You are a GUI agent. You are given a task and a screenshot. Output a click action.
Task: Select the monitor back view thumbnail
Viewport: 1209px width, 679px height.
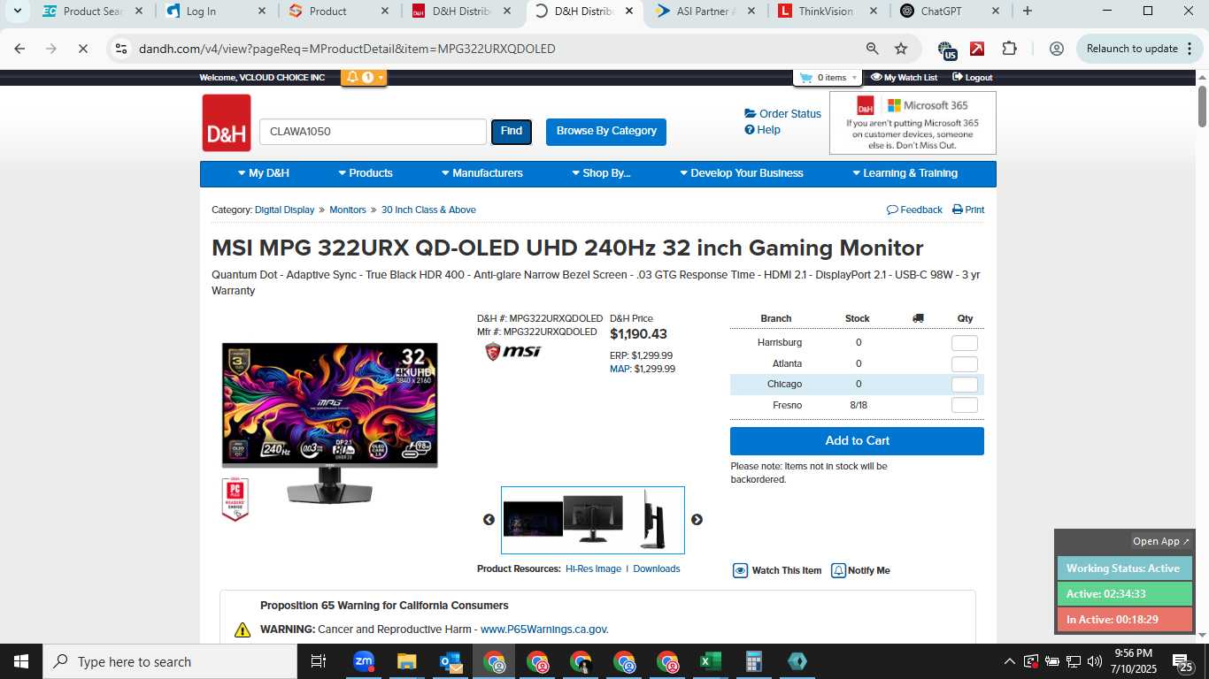593,519
